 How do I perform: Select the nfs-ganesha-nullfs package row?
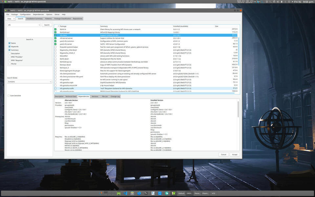point(146,88)
